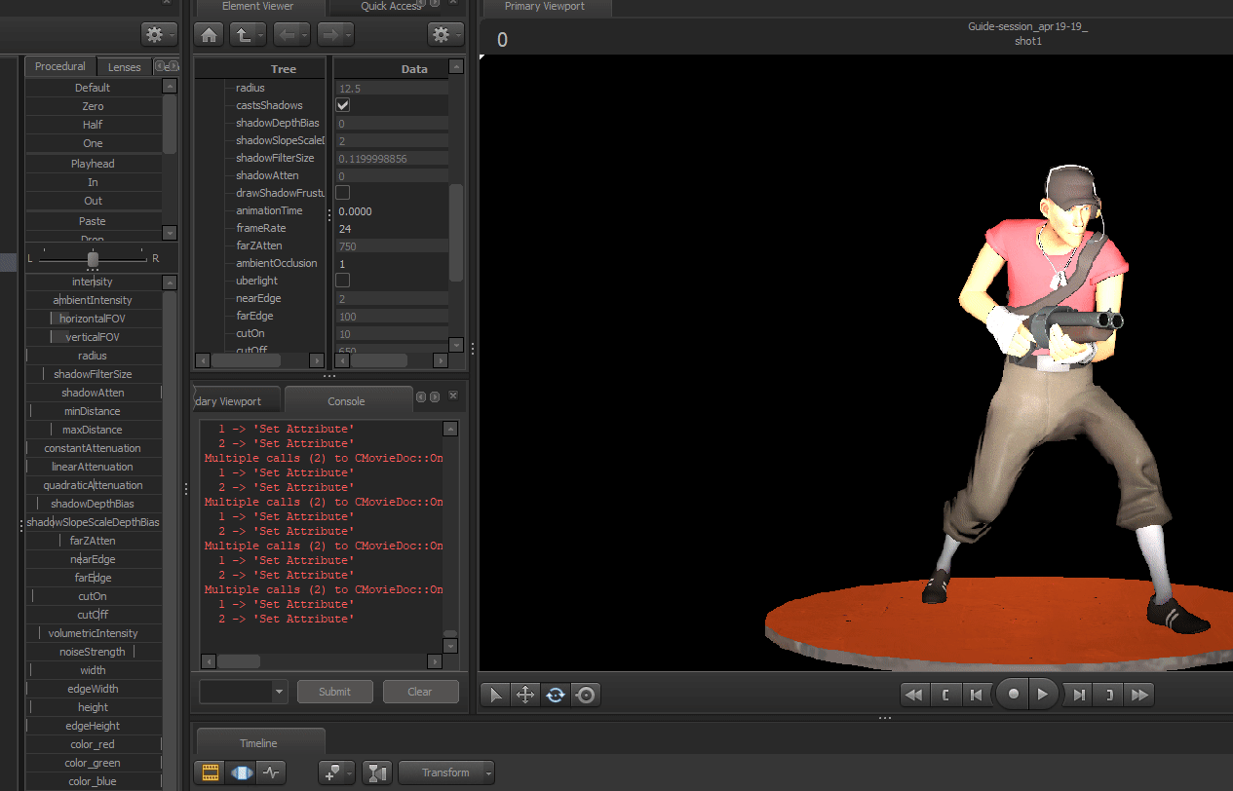This screenshot has height=791, width=1233.
Task: Rewind playback with double-left arrows
Action: [x=913, y=695]
